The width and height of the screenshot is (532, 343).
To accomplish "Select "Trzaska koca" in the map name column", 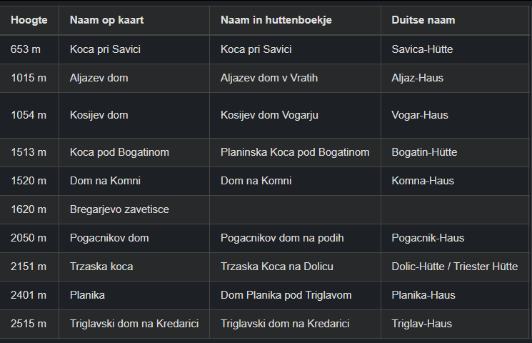I will [101, 267].
